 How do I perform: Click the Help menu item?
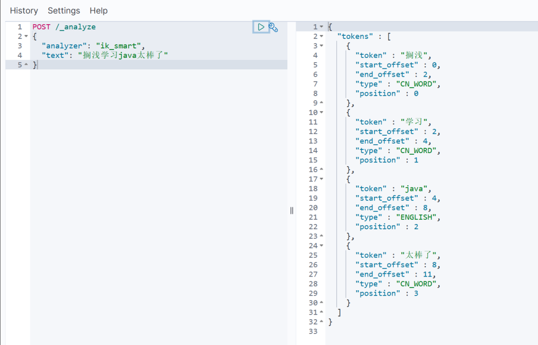coord(98,11)
